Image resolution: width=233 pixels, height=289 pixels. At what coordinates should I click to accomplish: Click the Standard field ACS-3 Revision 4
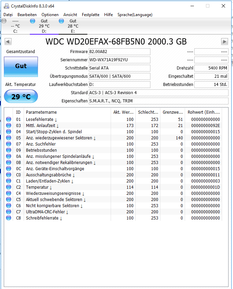(159, 93)
